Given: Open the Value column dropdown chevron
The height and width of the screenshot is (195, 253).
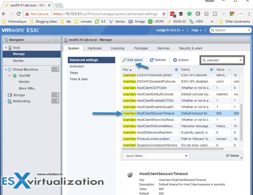Looking at the screenshot, I should [229, 69].
